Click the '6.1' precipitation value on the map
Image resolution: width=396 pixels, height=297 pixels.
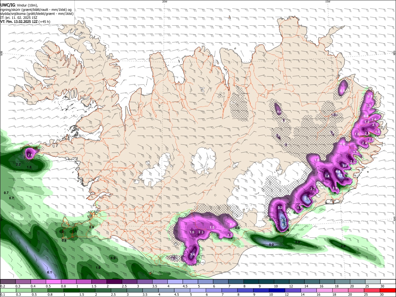(49, 272)
